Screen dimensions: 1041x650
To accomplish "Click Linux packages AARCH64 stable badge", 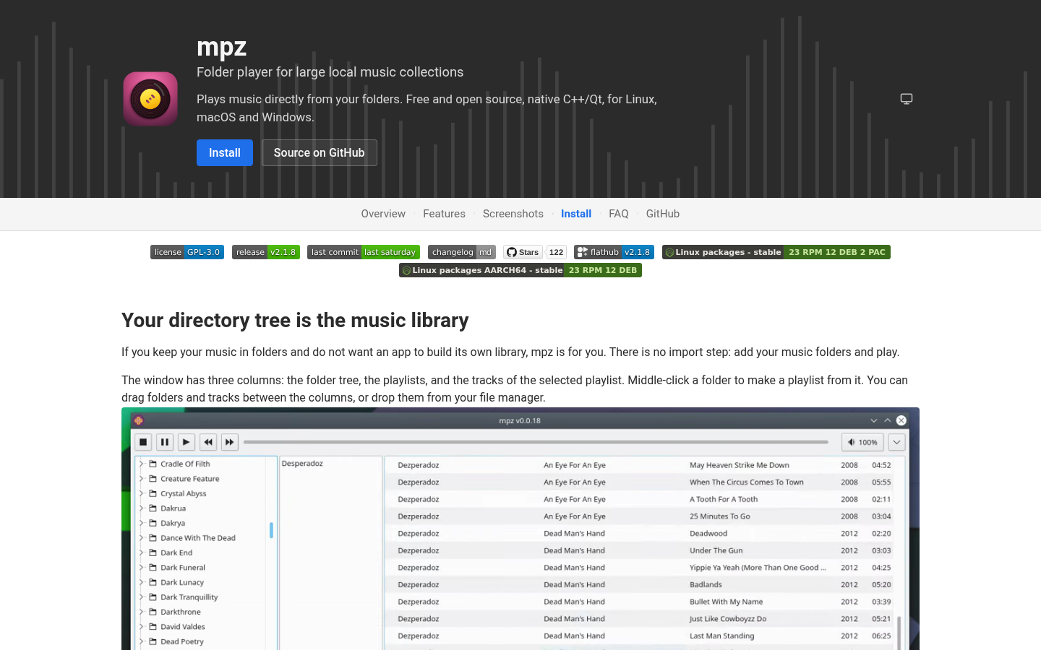I will click(520, 270).
